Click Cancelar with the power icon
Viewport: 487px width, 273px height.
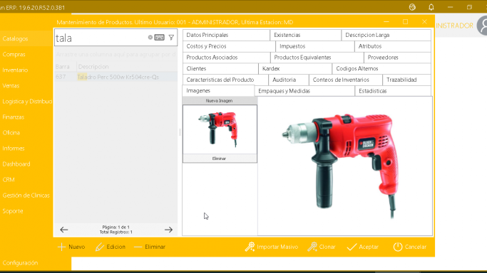point(410,247)
